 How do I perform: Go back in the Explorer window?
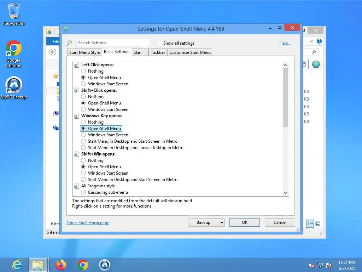[53, 52]
